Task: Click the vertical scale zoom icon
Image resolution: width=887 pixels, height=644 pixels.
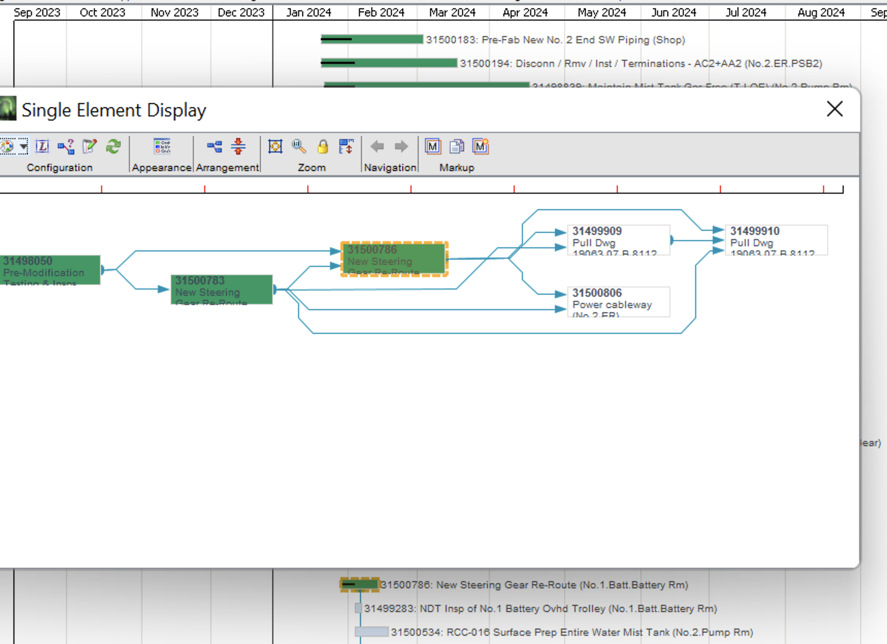Action: point(347,147)
